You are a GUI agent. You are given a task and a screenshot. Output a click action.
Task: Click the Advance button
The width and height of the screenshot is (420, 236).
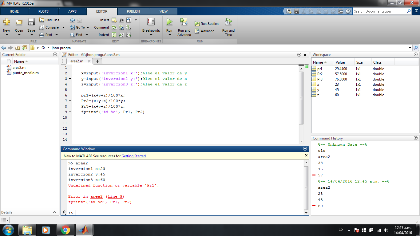[x=204, y=31]
